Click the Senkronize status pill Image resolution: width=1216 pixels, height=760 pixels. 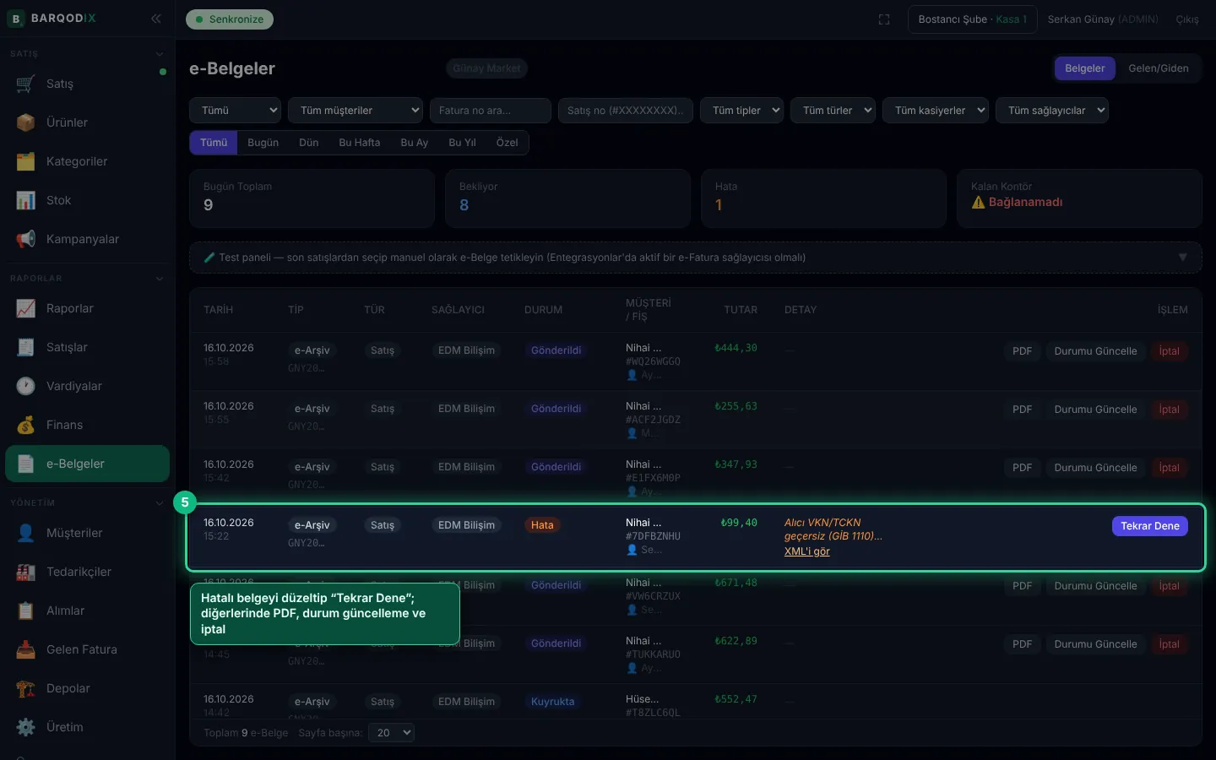tap(230, 19)
